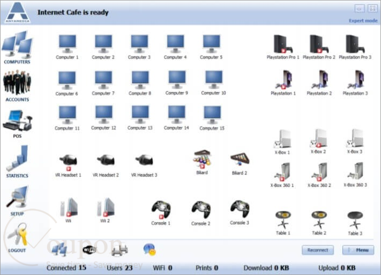This screenshot has width=381, height=275.
Task: Select the VR Headset 2 icon
Action: tap(106, 161)
